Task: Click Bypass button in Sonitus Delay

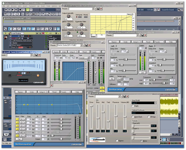Action: pos(114,42)
